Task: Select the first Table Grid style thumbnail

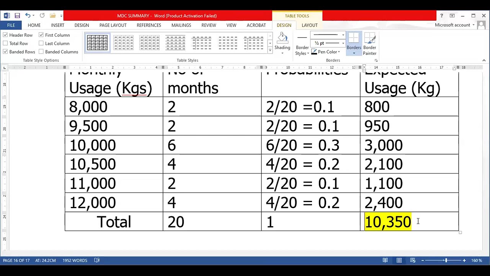Action: pyautogui.click(x=97, y=43)
